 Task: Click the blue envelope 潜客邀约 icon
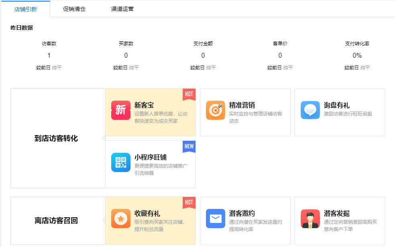pos(216,219)
